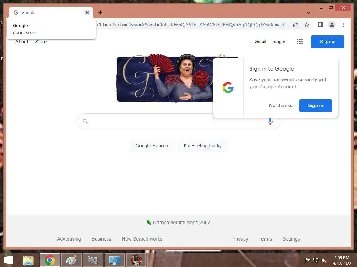Open the Windows Start button
Screen dimensions: 357x267
click(x=8, y=260)
